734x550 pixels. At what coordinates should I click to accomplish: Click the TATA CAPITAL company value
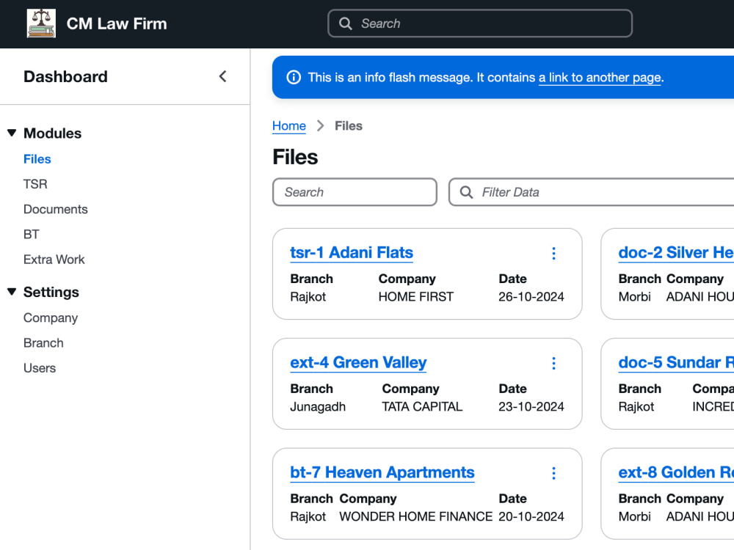(422, 407)
